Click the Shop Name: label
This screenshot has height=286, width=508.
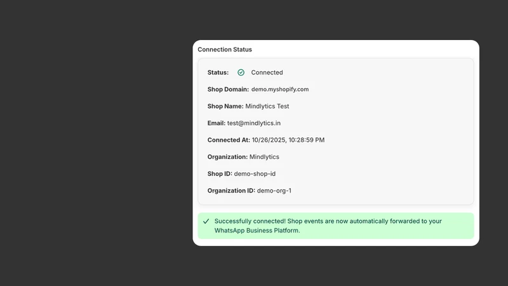(225, 106)
